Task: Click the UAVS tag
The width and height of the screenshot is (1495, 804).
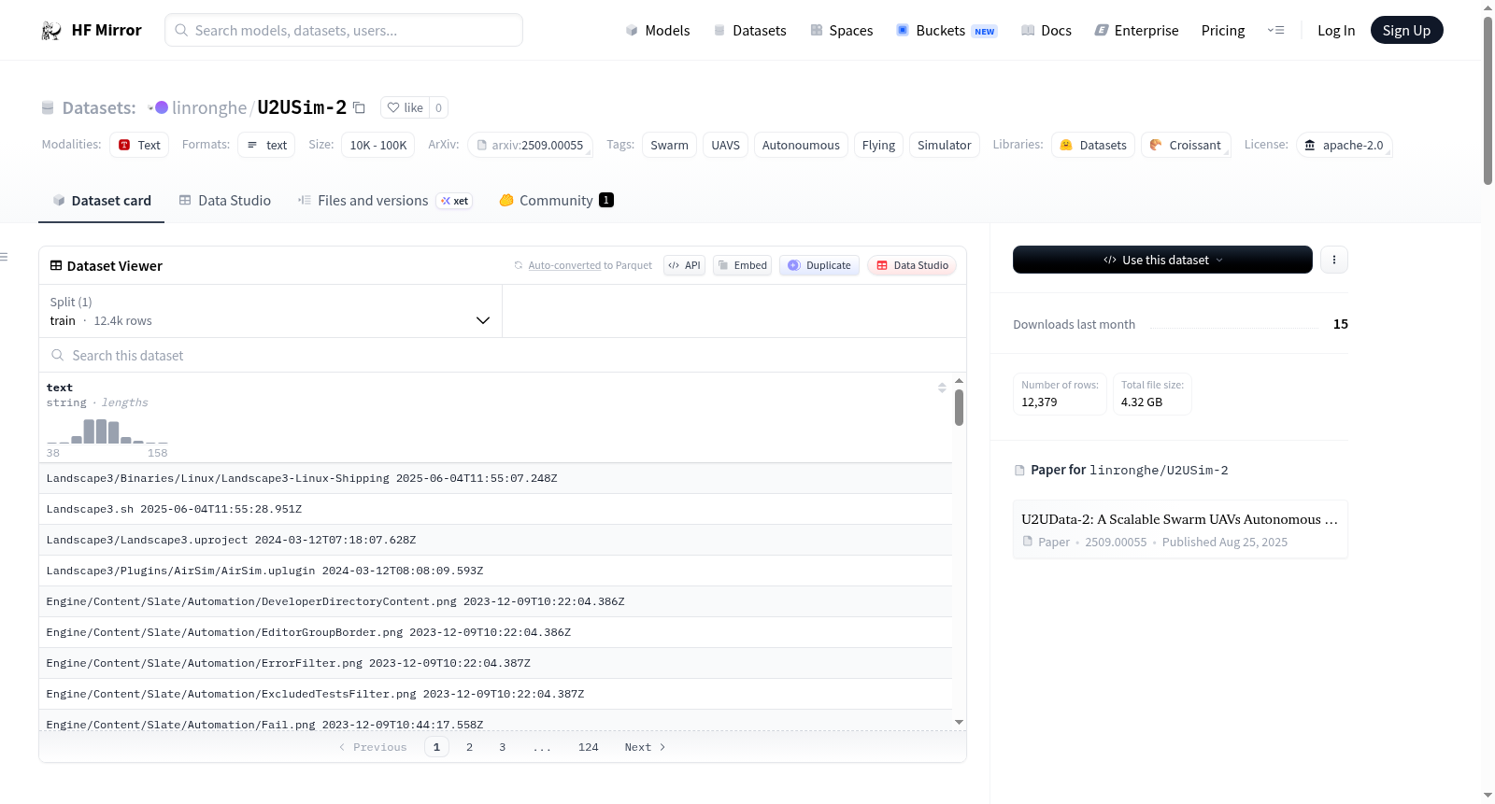Action: 725,145
